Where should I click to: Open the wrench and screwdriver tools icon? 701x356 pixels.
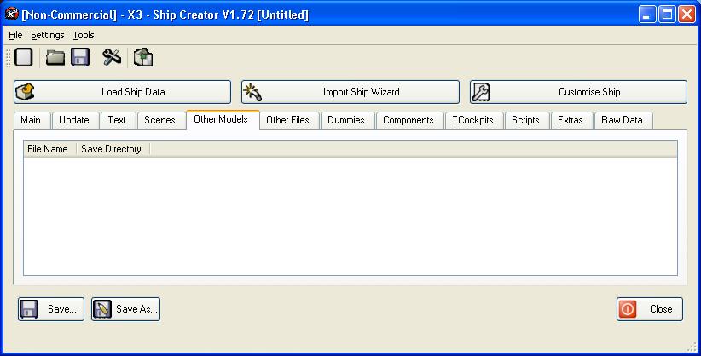tap(112, 57)
